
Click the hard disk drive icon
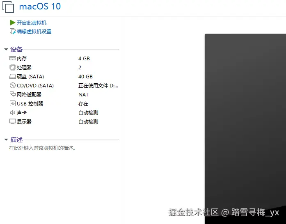click(x=13, y=76)
